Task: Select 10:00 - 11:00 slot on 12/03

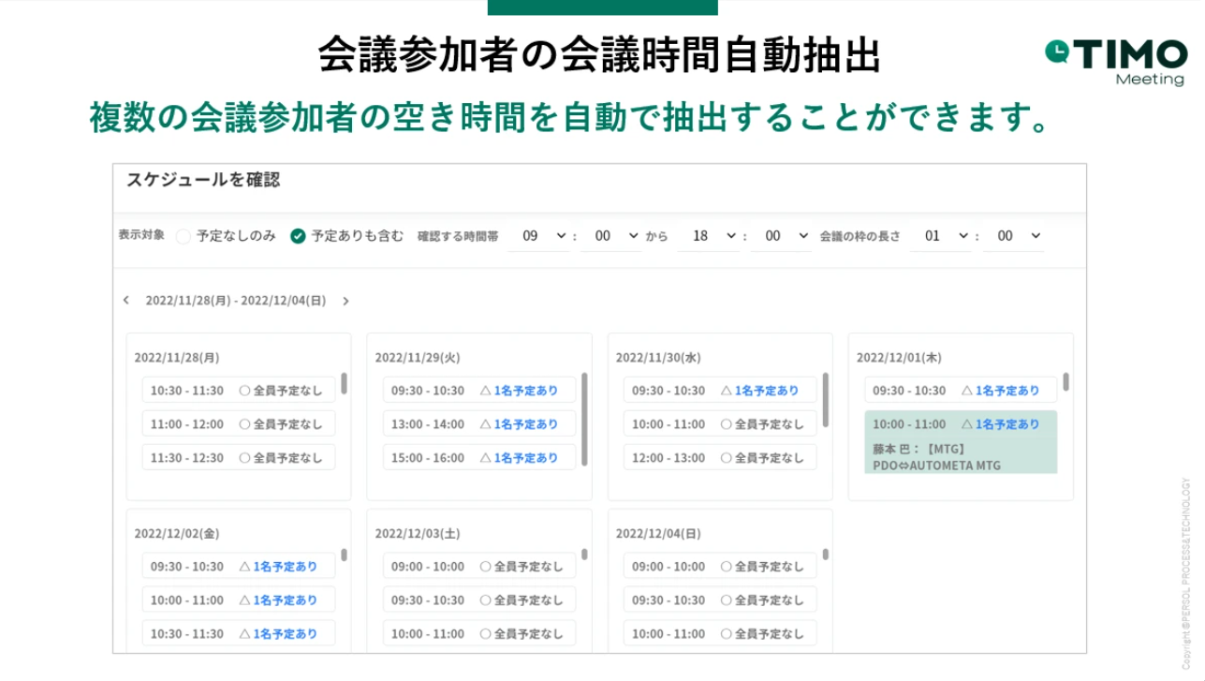Action: (479, 634)
